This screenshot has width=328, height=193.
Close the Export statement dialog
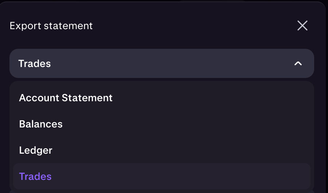point(302,25)
